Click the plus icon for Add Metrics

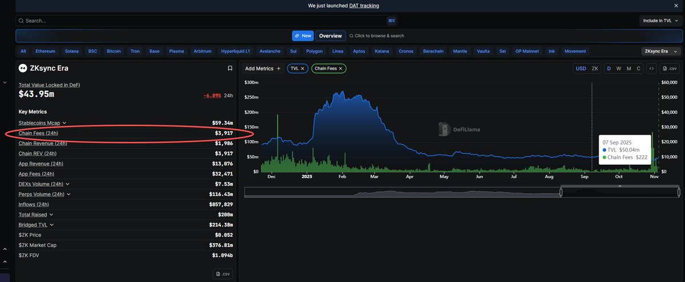click(x=279, y=68)
